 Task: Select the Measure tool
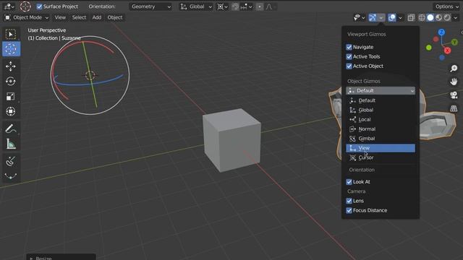click(x=11, y=144)
